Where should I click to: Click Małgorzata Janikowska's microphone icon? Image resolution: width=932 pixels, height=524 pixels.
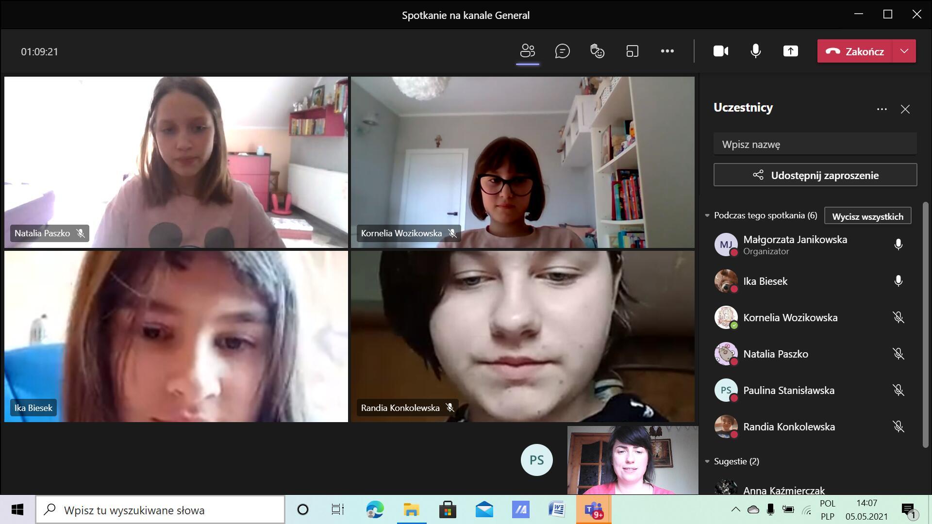coord(899,245)
